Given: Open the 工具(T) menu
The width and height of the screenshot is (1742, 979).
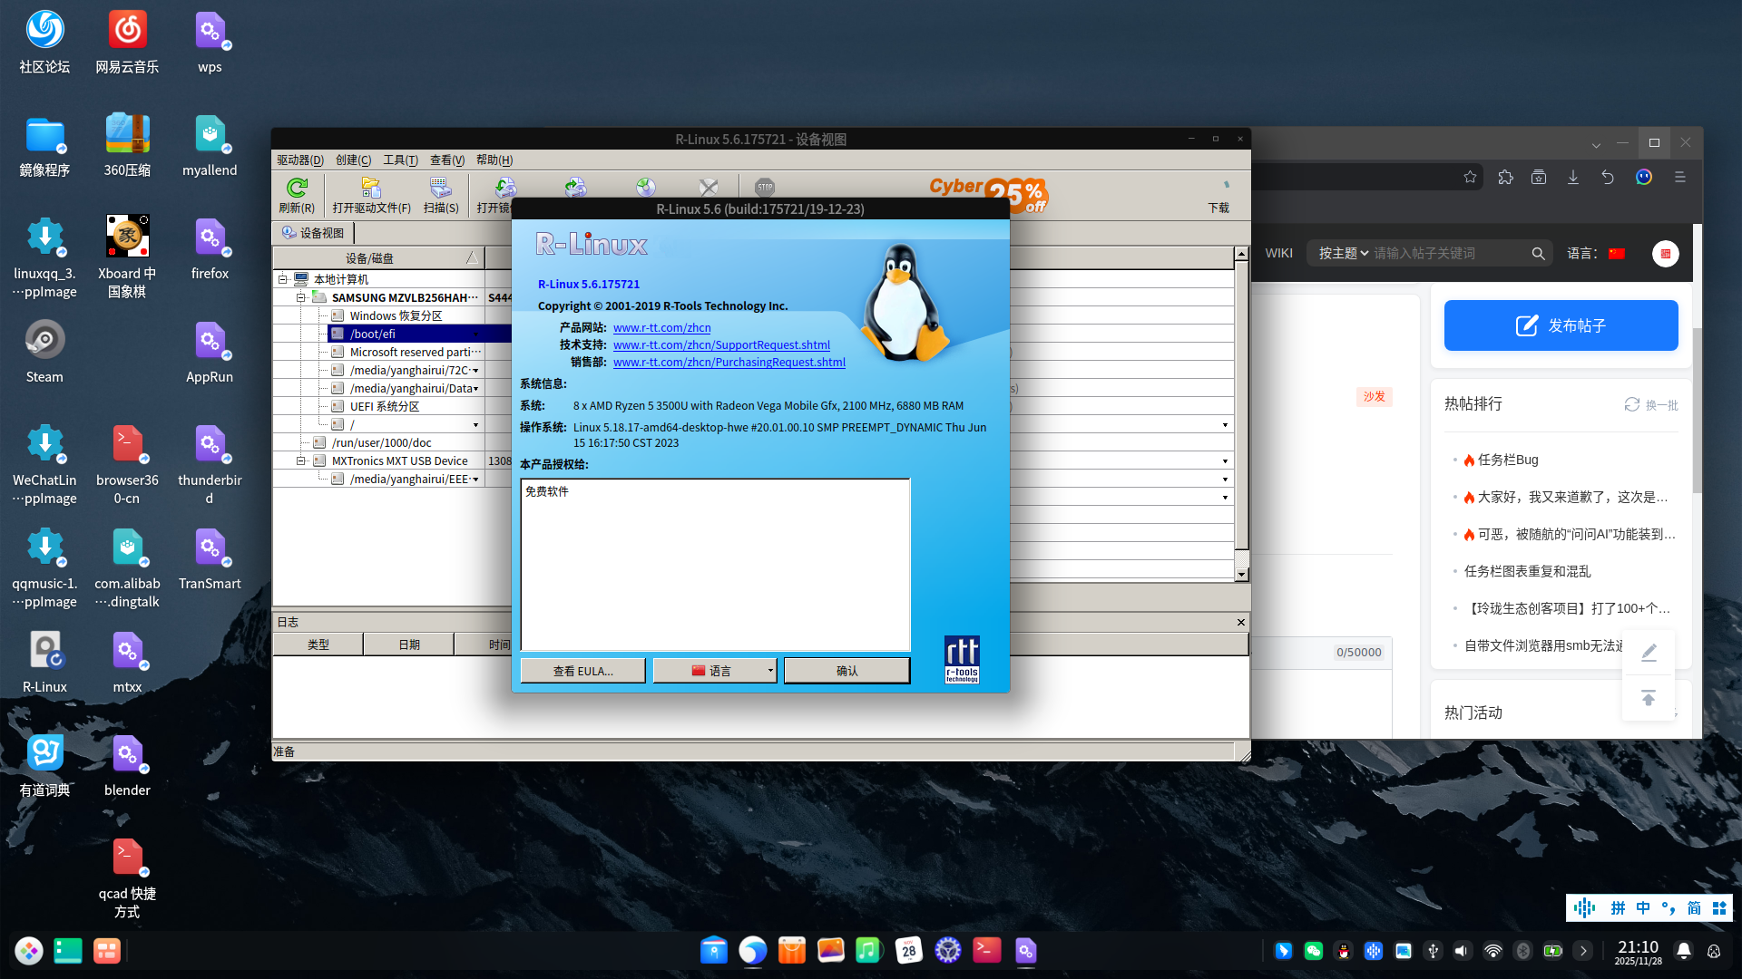Looking at the screenshot, I should [400, 160].
